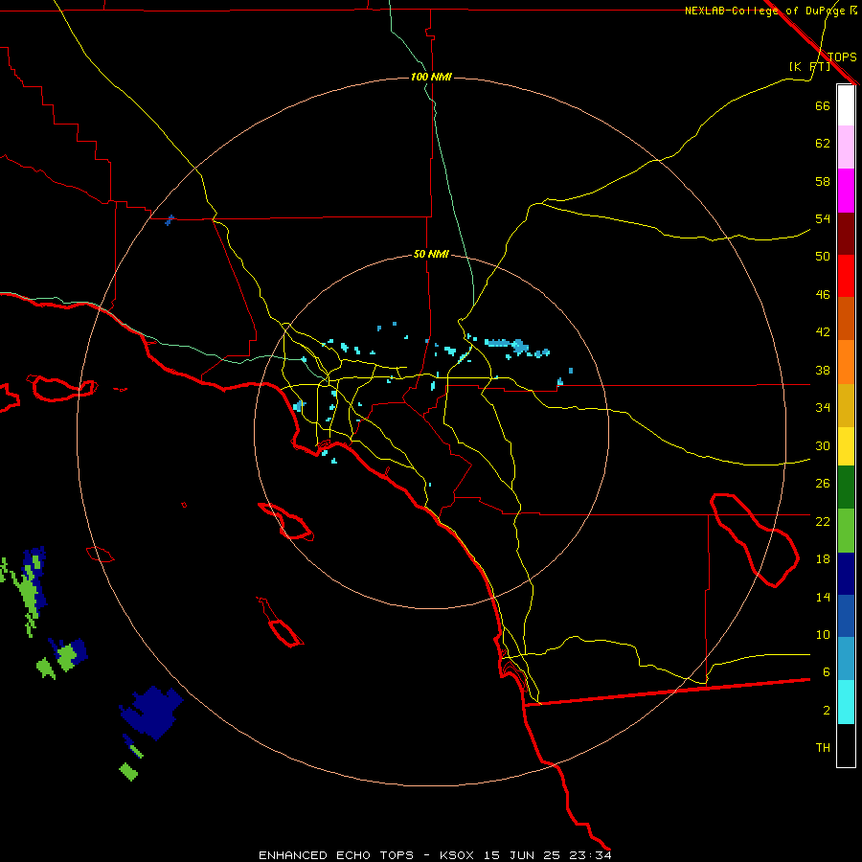Click the white swatch in the tops legend
Screen dimensions: 862x862
pyautogui.click(x=846, y=105)
